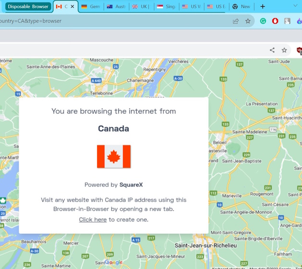This screenshot has width=302, height=269.
Task: Click the A 15 highway shield
Action: tap(136, 240)
